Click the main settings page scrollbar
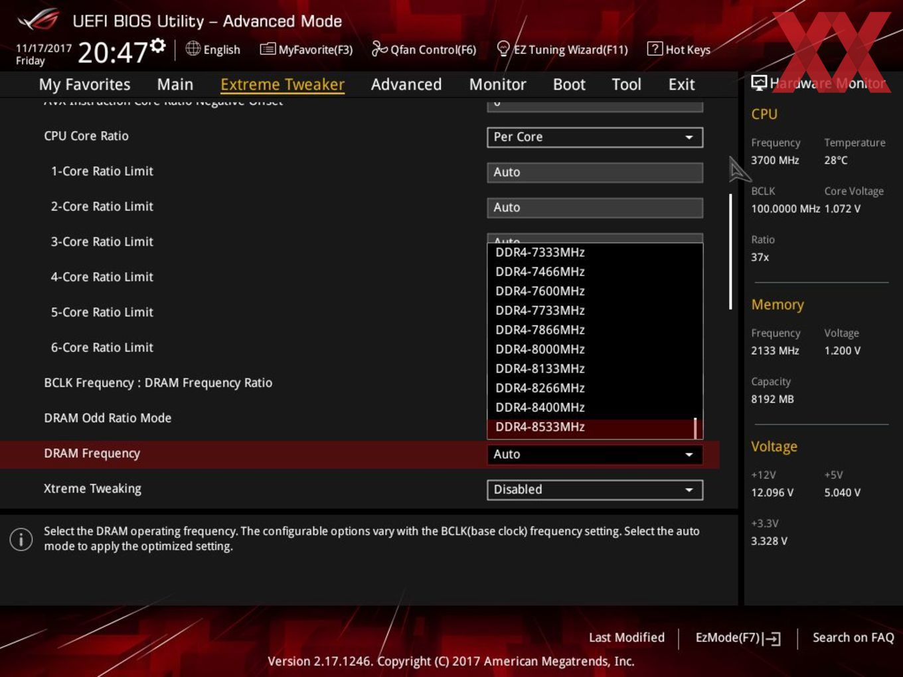The image size is (903, 677). click(x=730, y=252)
